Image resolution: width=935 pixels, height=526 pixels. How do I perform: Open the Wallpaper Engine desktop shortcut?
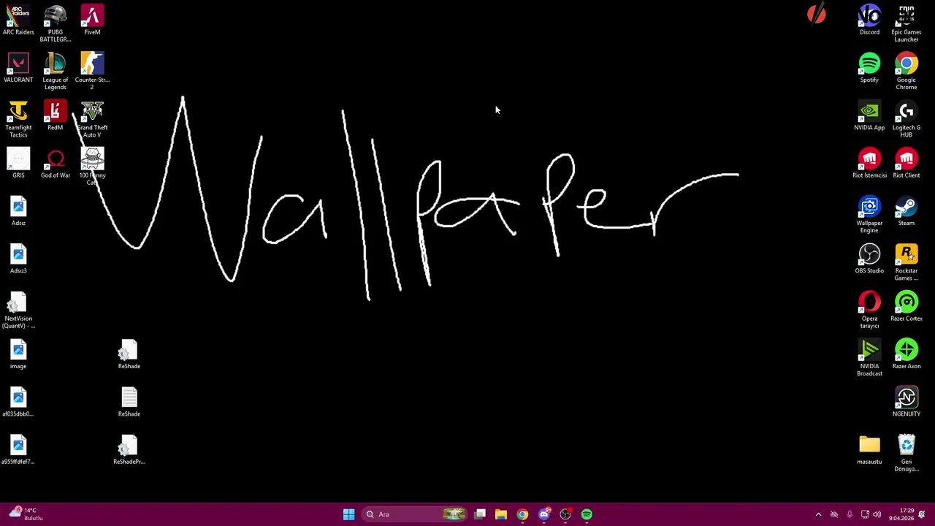(x=869, y=214)
